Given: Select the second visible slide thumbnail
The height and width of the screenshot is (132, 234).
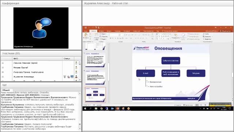Looking at the screenshot, I should click(95, 60).
